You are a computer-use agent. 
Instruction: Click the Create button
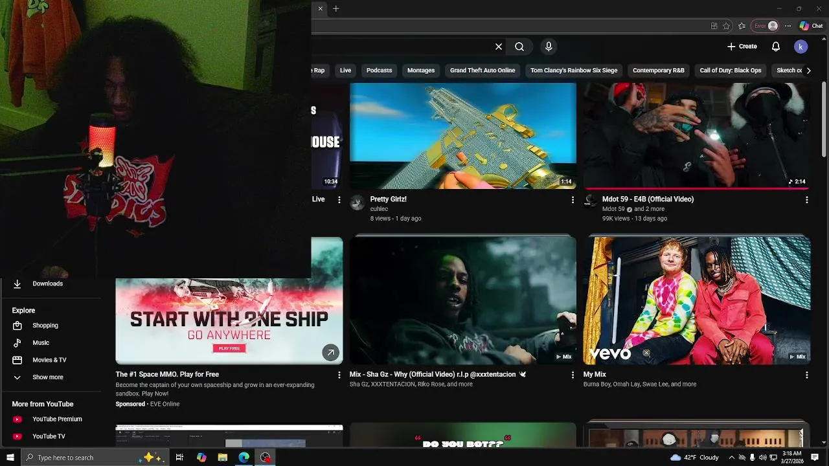(x=742, y=47)
